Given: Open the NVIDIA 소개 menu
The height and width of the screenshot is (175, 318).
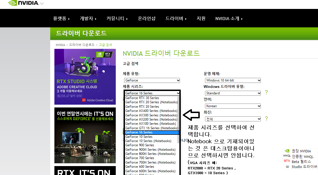Looking at the screenshot, I should tap(229, 18).
